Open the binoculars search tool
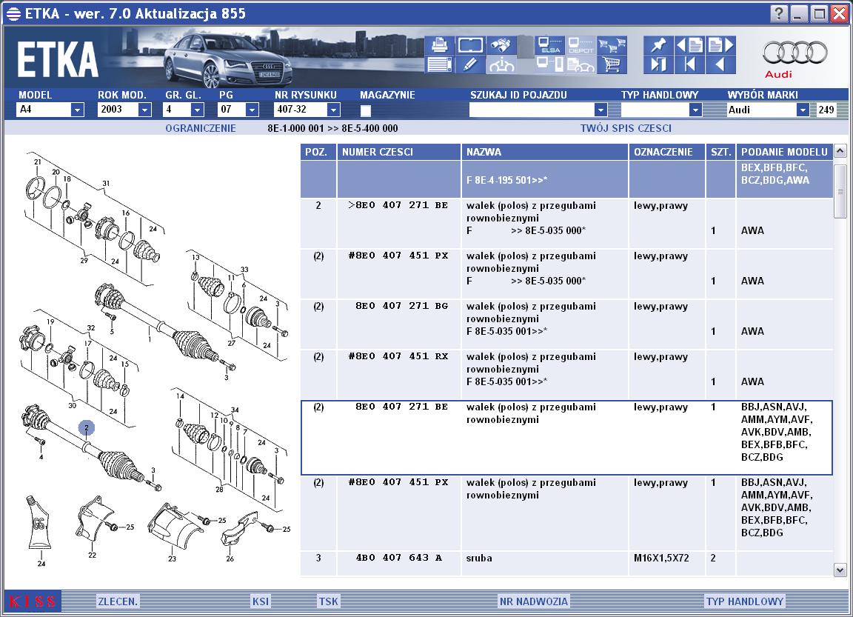The width and height of the screenshot is (853, 617). click(x=501, y=45)
